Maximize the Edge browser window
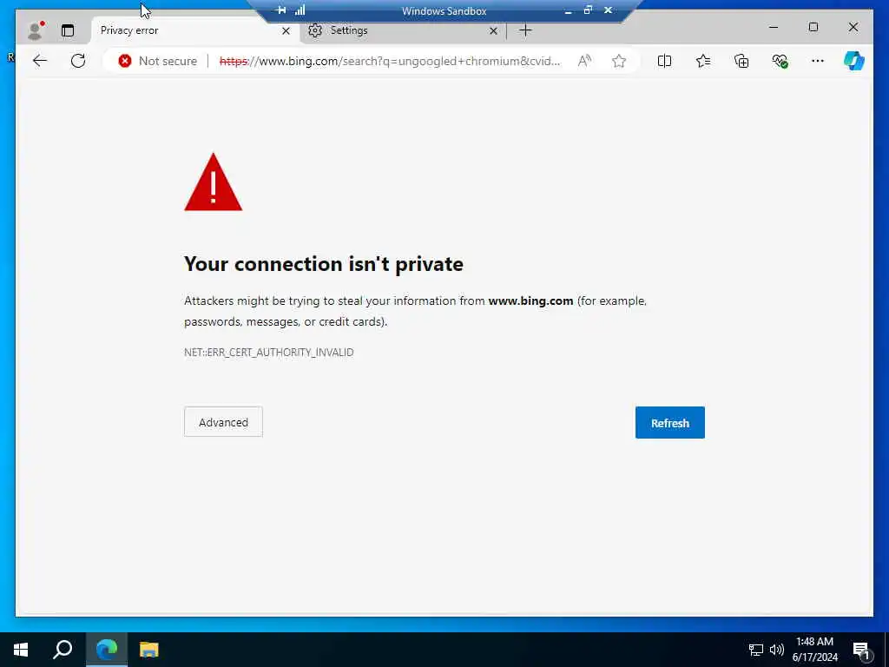 pyautogui.click(x=813, y=27)
